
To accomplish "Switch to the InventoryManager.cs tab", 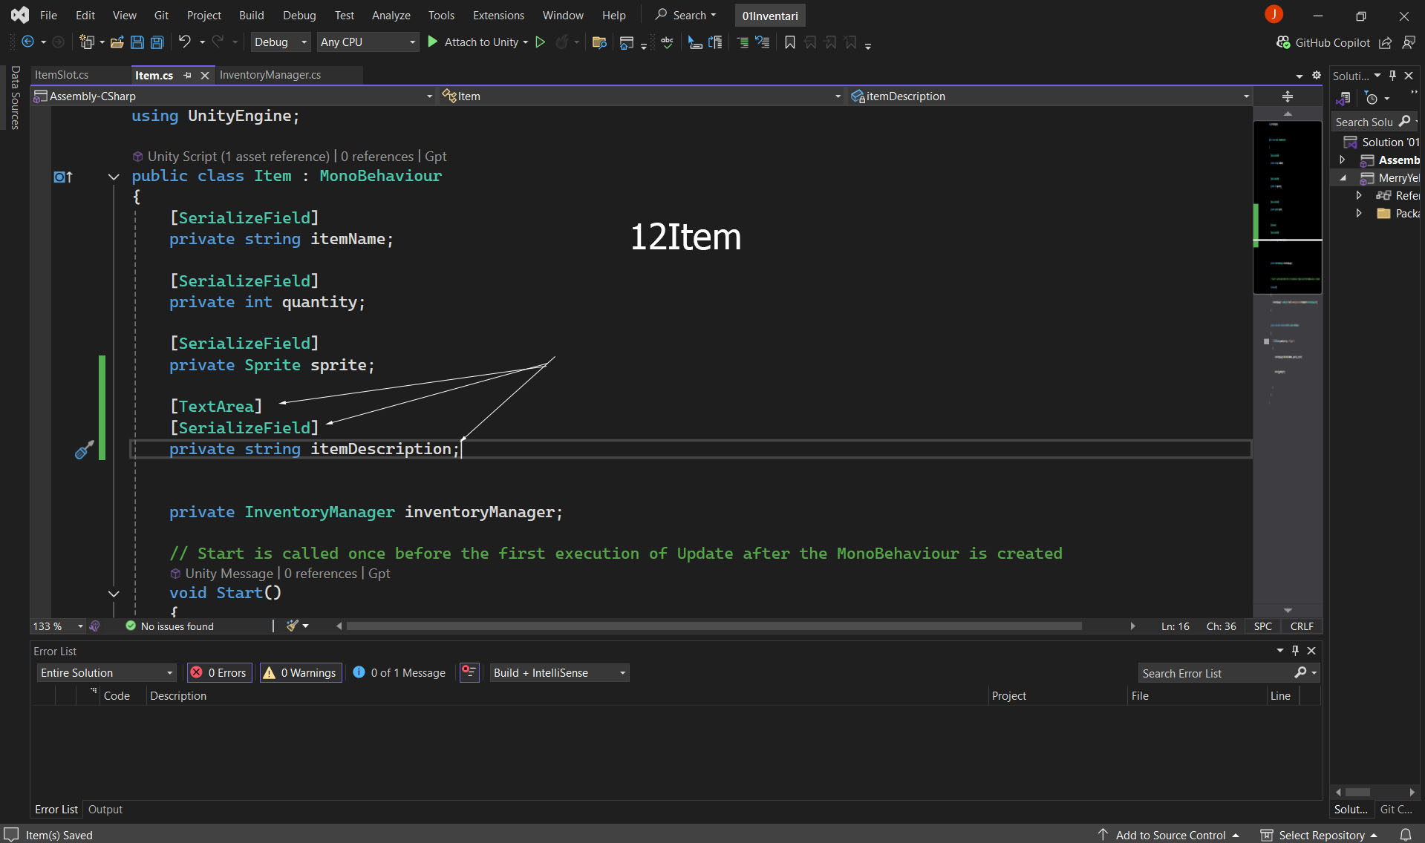I will pos(270,75).
